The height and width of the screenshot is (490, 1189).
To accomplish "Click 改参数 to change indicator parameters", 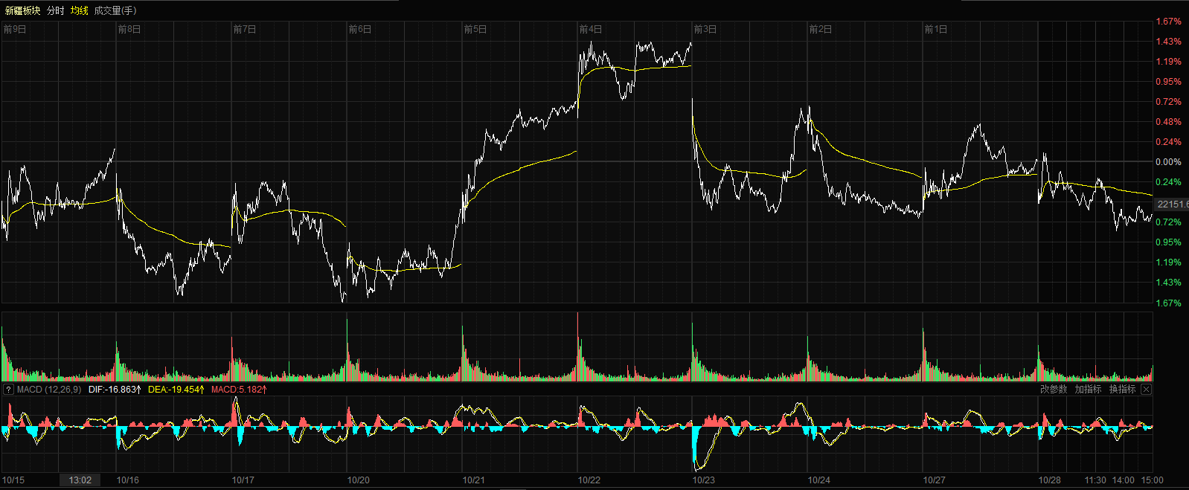I will tap(1054, 390).
